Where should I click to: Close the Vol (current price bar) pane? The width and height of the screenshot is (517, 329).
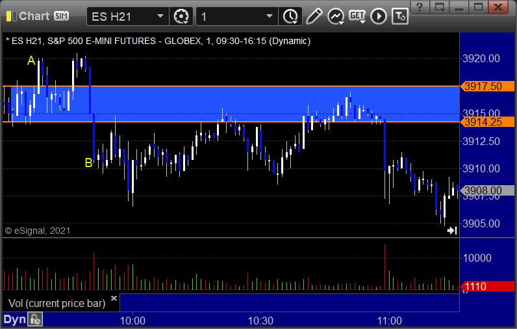(114, 299)
